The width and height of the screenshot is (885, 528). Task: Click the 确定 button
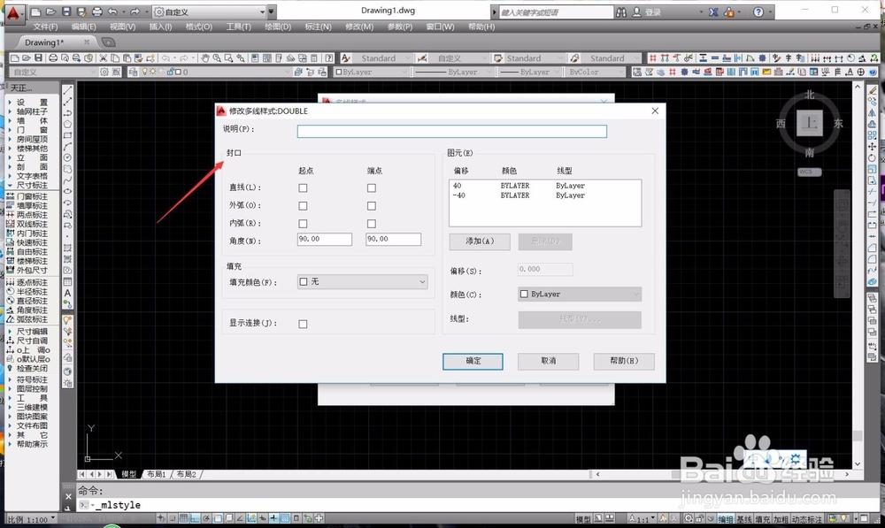[473, 362]
